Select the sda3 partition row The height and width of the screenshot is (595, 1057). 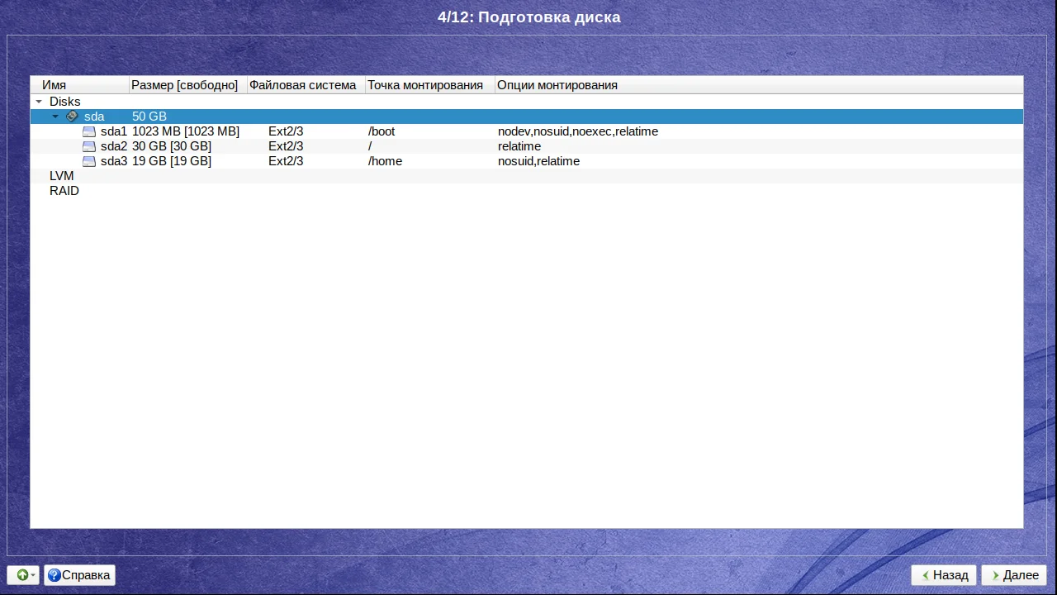tap(527, 161)
